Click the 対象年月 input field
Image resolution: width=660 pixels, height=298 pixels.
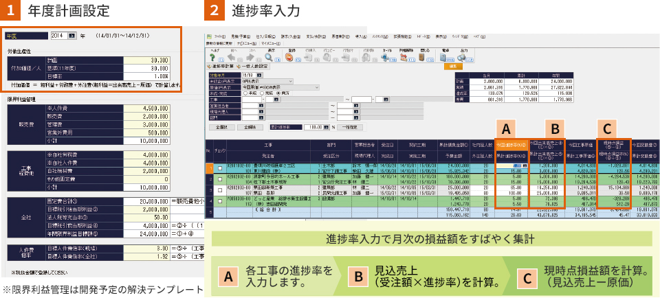click(249, 76)
